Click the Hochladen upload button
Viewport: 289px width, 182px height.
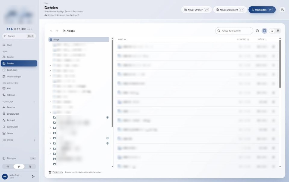point(262,10)
